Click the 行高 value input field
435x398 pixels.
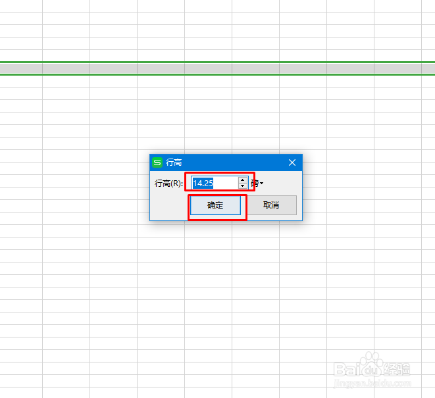215,183
